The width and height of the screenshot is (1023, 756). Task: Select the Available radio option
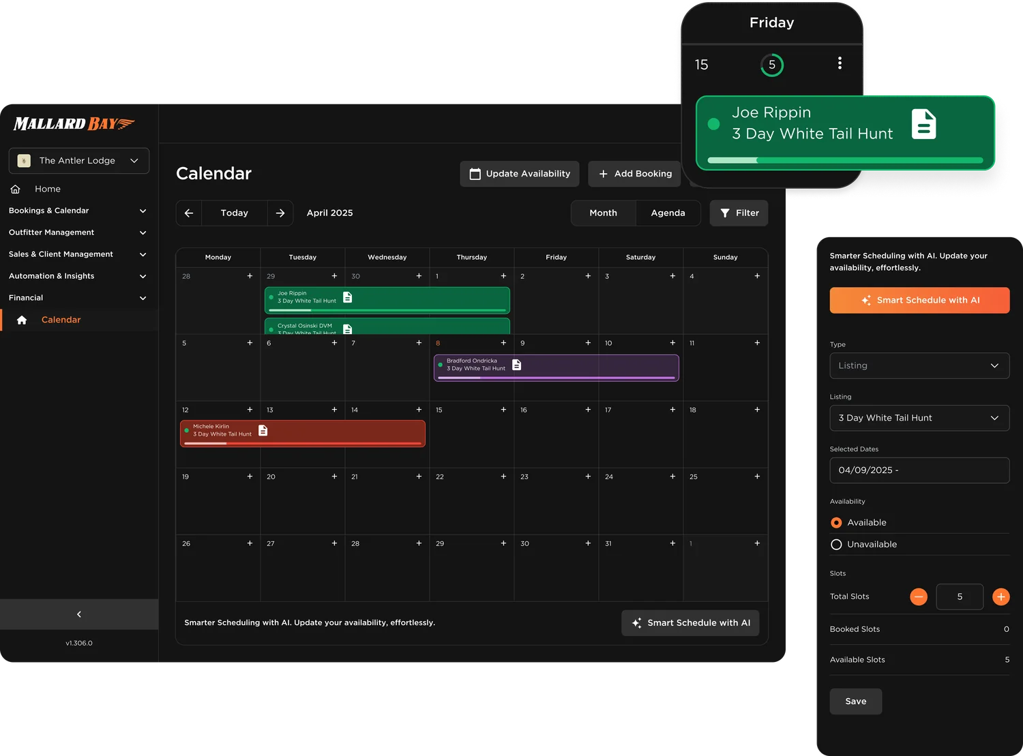pyautogui.click(x=836, y=522)
